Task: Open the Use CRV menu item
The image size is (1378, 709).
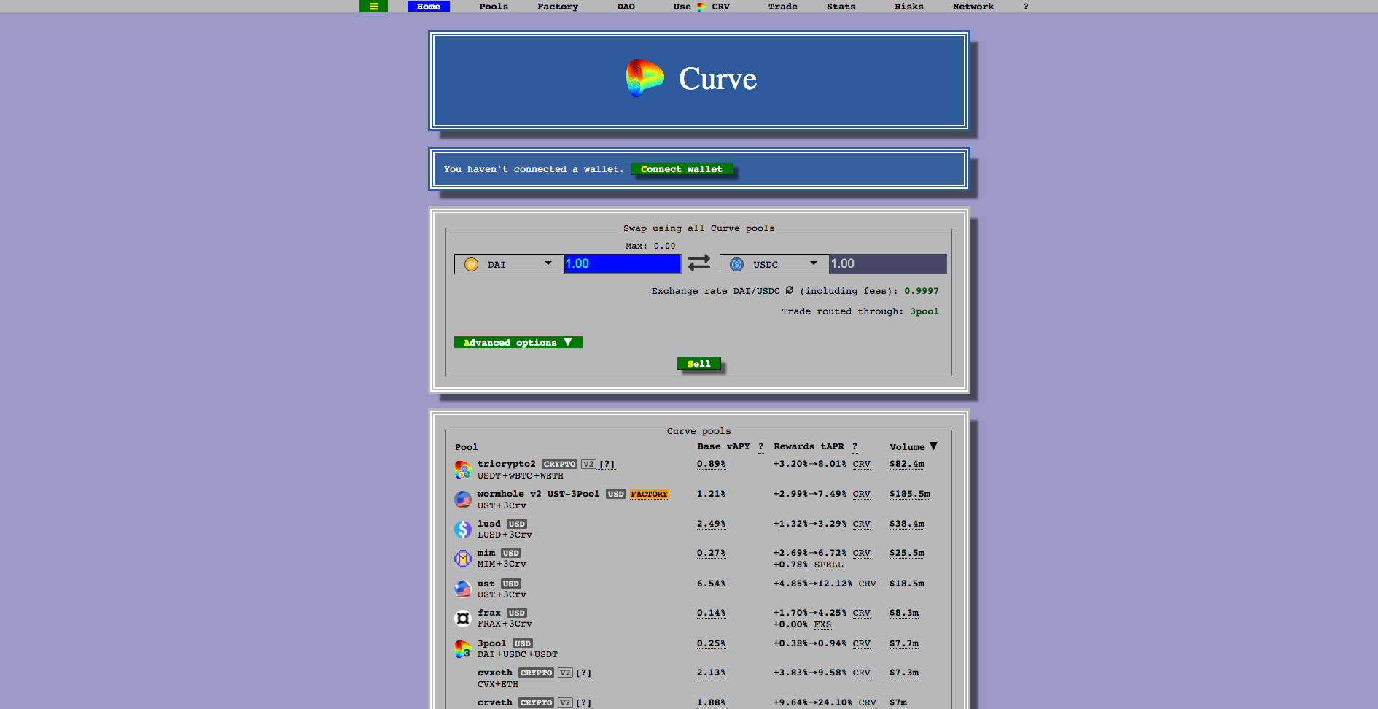Action: point(701,7)
